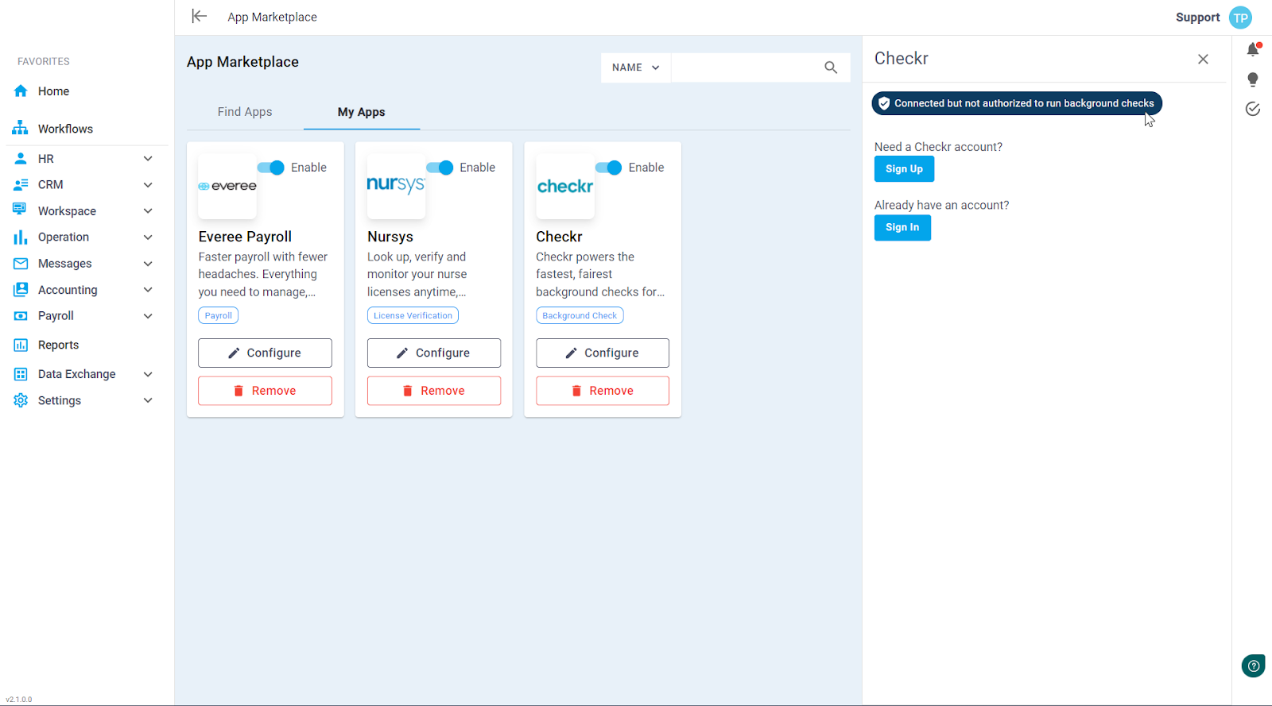Screen dimensions: 1272x706
Task: Click the CRM contacts icon
Action: (x=21, y=185)
